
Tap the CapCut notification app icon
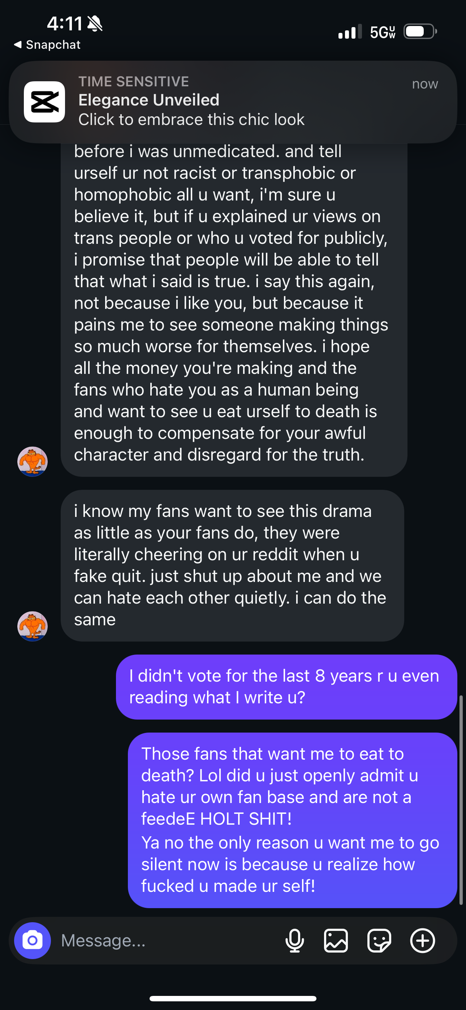click(x=44, y=102)
